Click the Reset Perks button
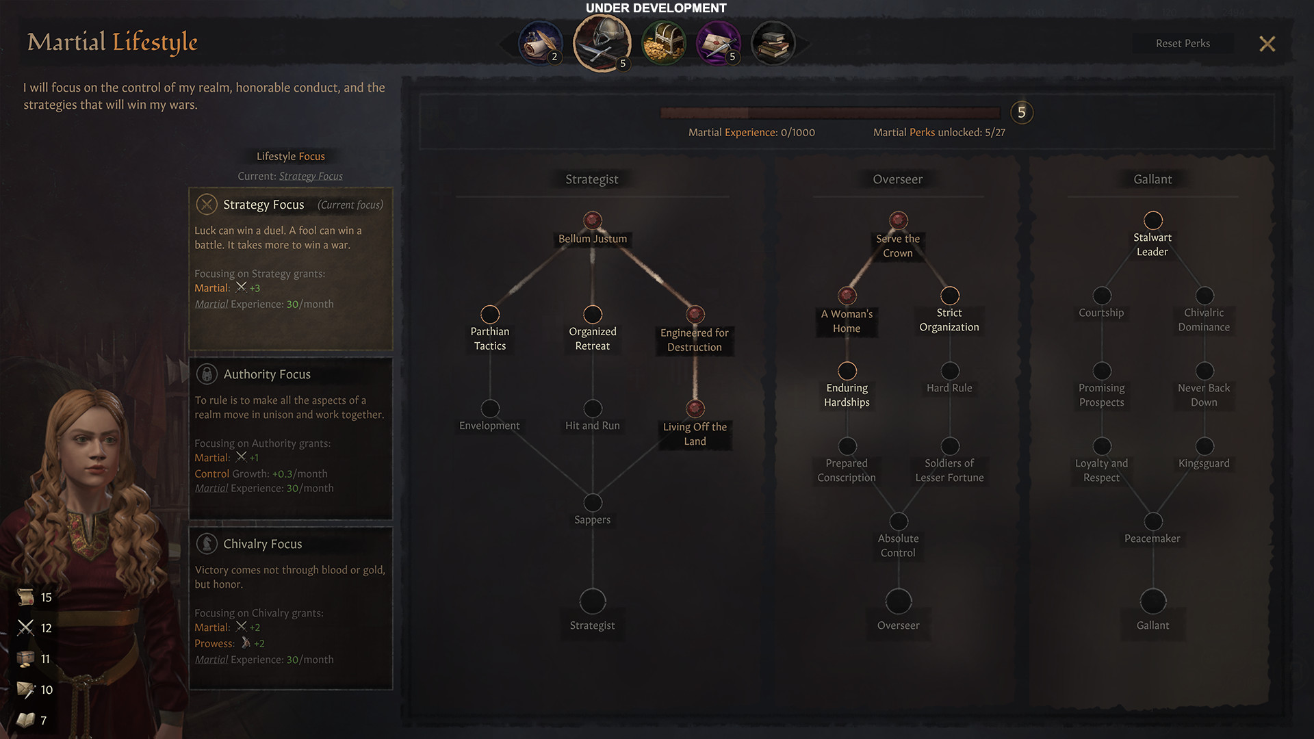The image size is (1314, 739). click(1183, 42)
